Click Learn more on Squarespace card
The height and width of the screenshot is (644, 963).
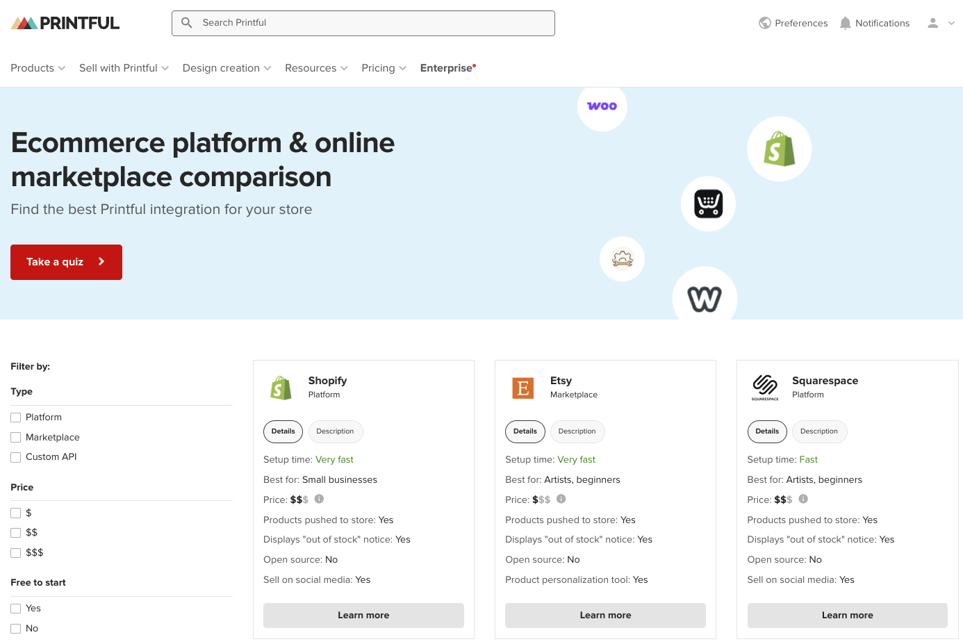click(847, 616)
